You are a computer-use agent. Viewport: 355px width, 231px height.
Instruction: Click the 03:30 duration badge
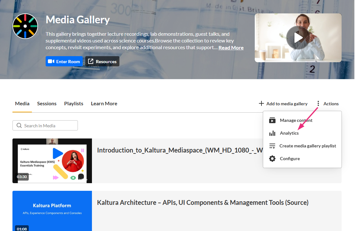[x=22, y=177]
